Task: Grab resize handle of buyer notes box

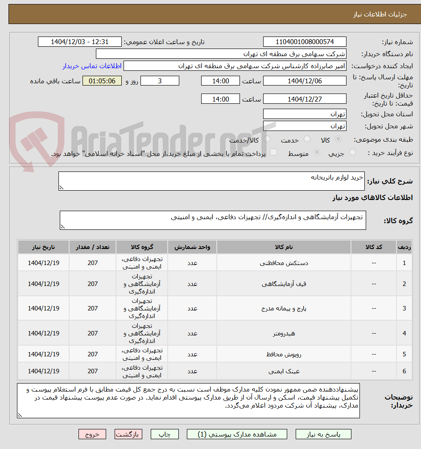Action: coord(20,415)
